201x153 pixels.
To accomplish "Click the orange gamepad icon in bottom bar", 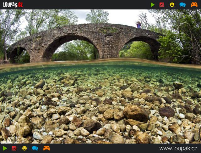I will point(46,148).
